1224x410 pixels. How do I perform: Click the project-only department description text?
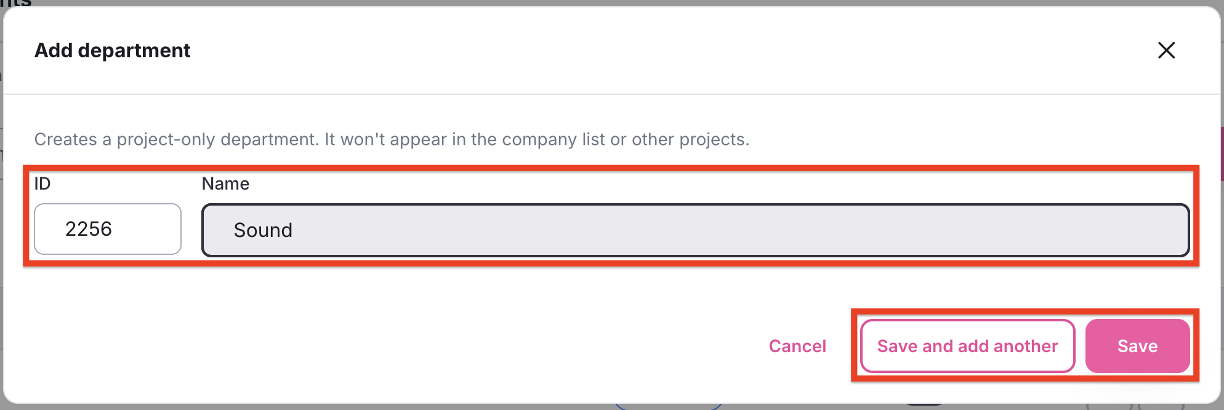click(392, 140)
